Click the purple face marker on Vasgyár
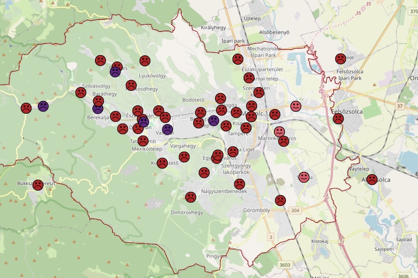The width and height of the screenshot is (418, 278). tap(168, 129)
